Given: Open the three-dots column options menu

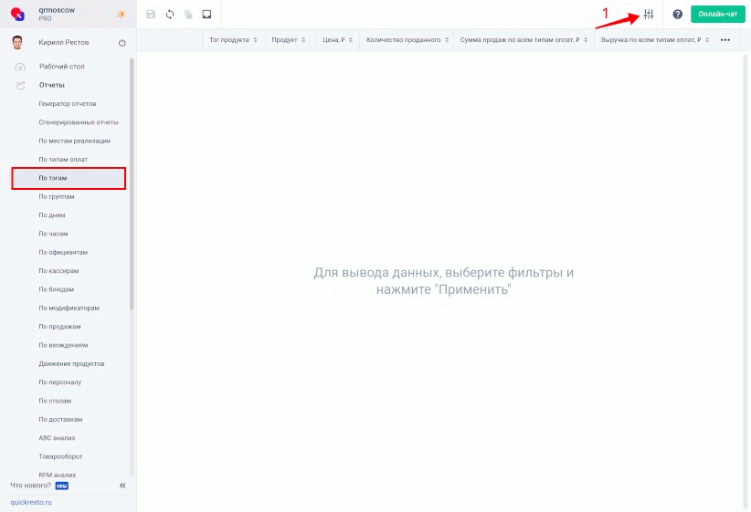Looking at the screenshot, I should coord(725,40).
